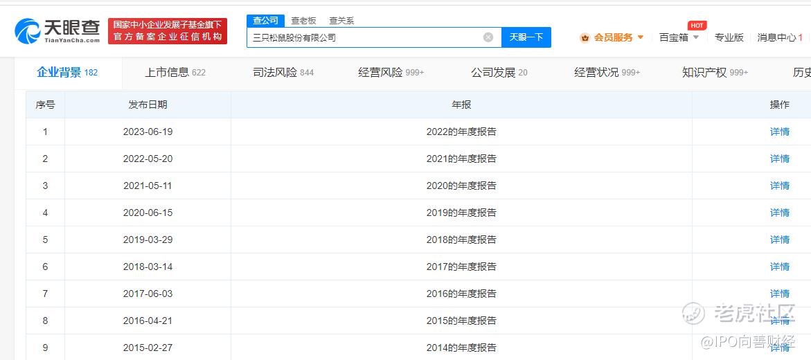Click the 2014的年度报告 cell

point(461,347)
